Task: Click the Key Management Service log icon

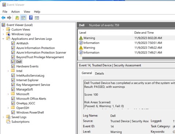Action: [13, 85]
